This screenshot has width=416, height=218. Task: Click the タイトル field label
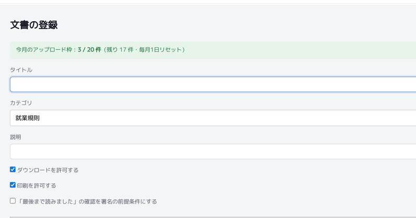[x=21, y=70]
